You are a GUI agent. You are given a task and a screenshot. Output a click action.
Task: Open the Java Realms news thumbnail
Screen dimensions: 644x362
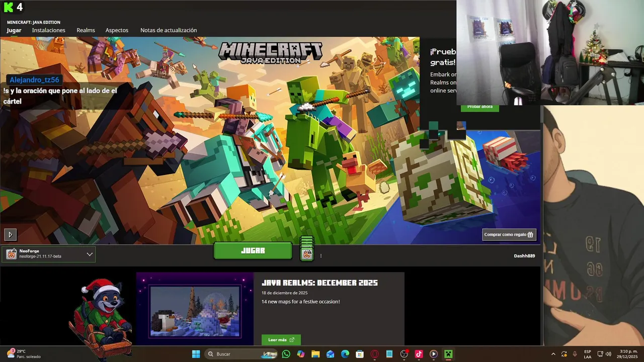pyautogui.click(x=195, y=312)
